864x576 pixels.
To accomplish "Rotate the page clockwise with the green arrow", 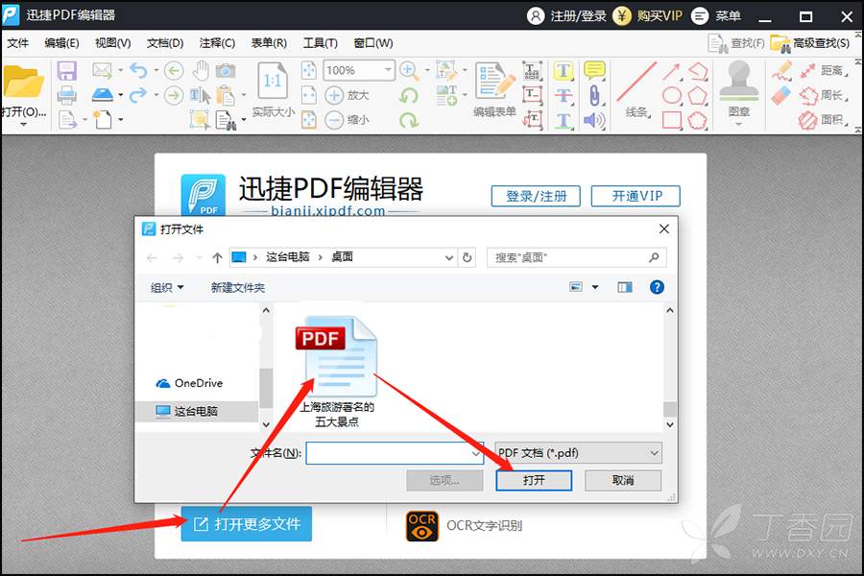I will pyautogui.click(x=409, y=120).
